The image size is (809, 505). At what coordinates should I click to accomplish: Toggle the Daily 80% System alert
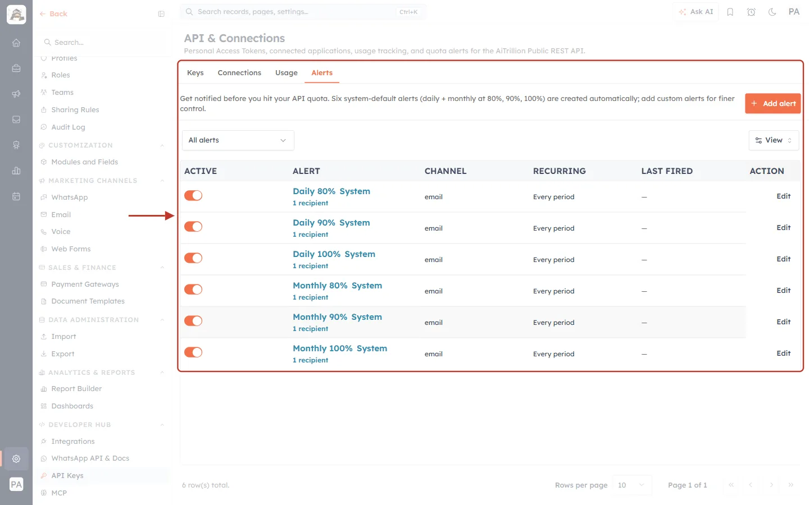(x=193, y=195)
